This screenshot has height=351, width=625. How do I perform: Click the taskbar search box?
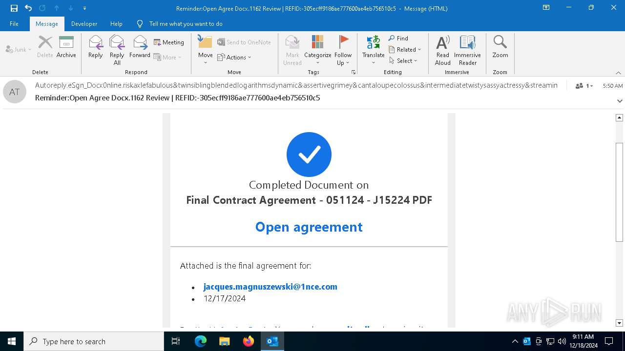(94, 341)
